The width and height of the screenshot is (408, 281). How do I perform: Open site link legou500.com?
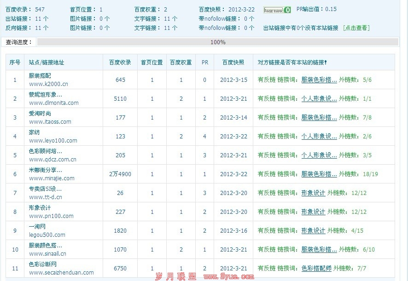coord(47,235)
